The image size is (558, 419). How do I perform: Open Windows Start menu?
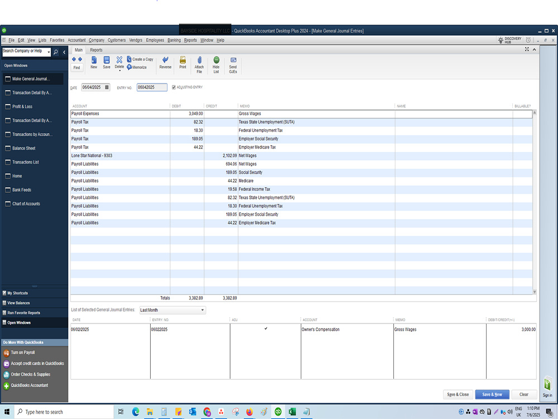7,412
